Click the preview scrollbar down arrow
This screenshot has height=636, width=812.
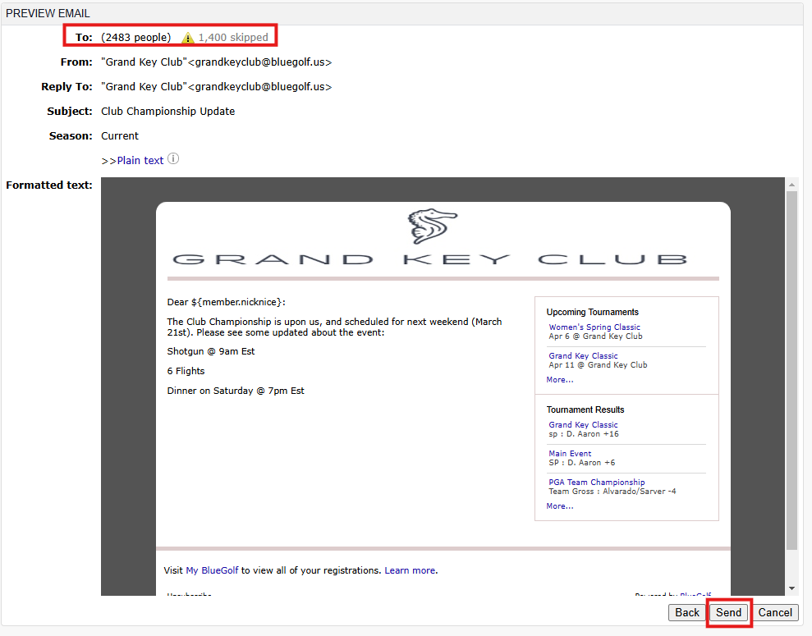(x=791, y=588)
